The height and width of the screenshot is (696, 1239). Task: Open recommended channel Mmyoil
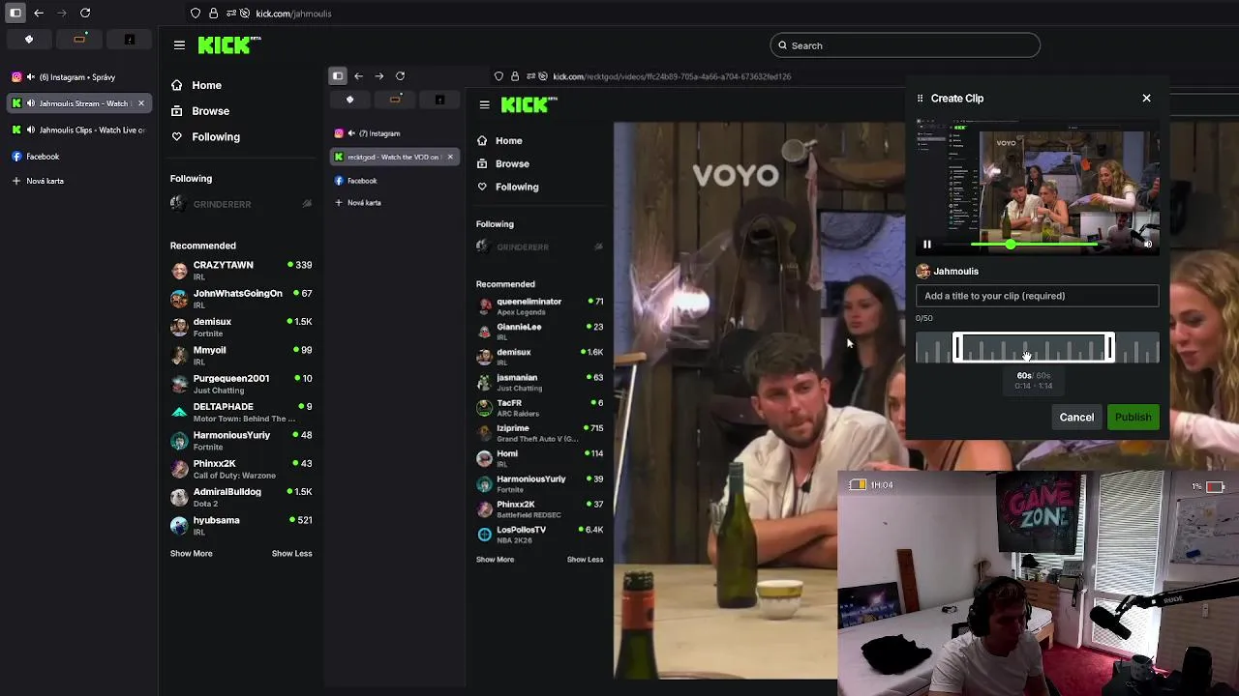point(240,355)
